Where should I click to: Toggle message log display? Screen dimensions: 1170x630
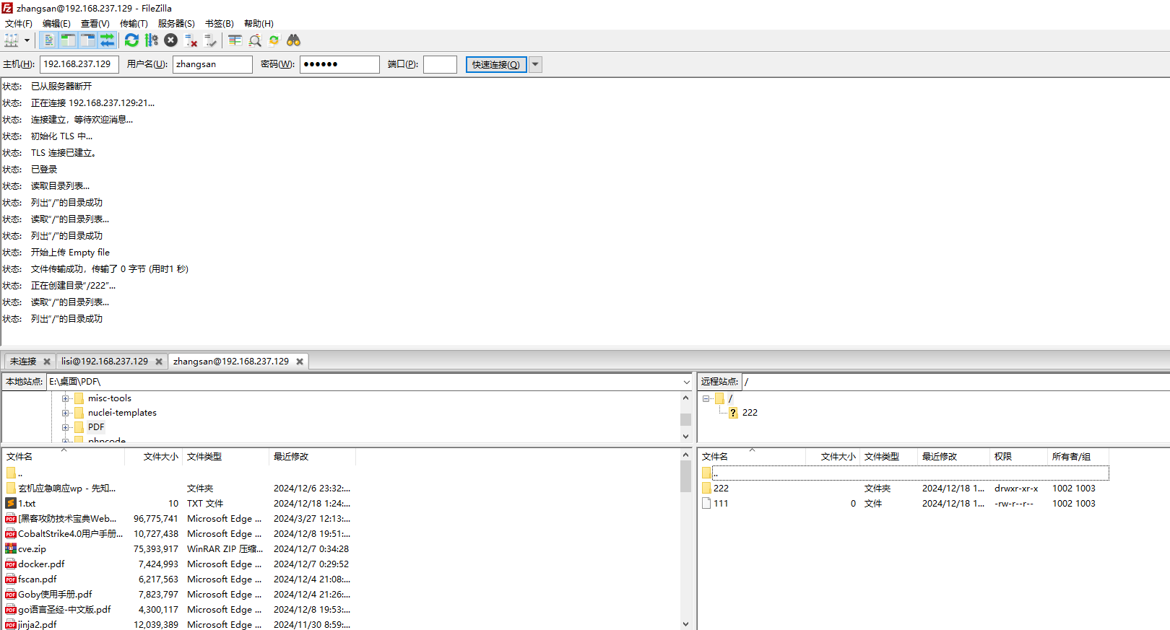point(48,40)
